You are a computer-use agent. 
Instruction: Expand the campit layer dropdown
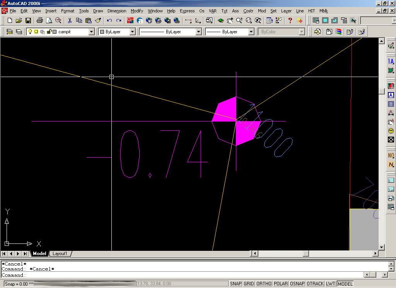coord(92,32)
